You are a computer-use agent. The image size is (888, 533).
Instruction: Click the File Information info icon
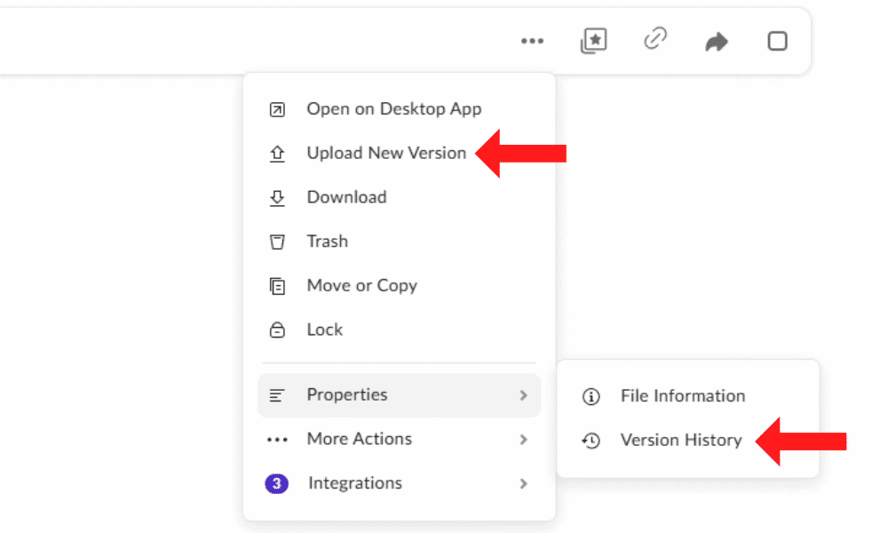point(591,396)
